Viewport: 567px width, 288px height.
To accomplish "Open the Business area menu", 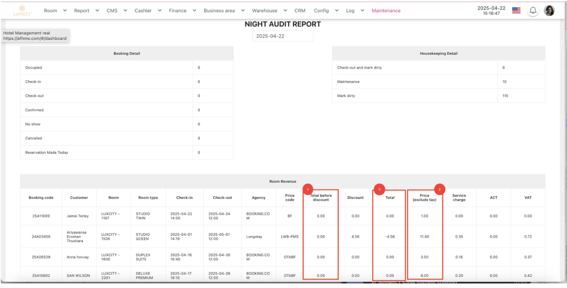I will pyautogui.click(x=223, y=11).
